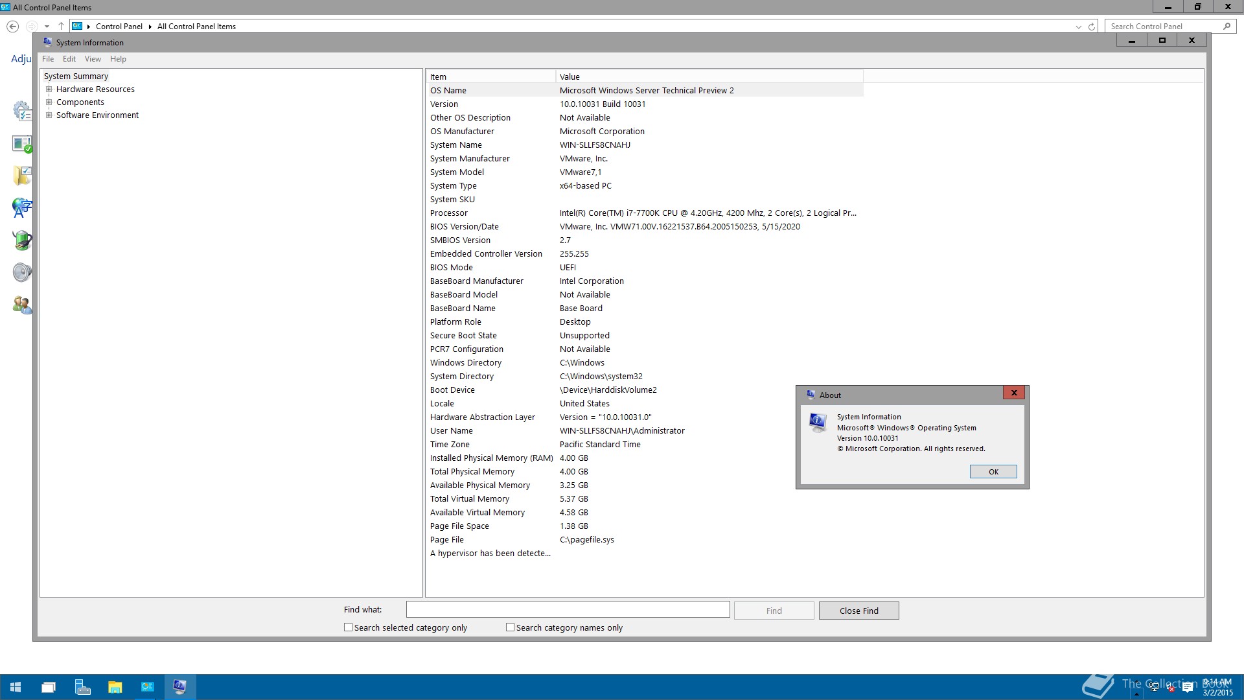Click the Search Control Panel box

click(1164, 27)
